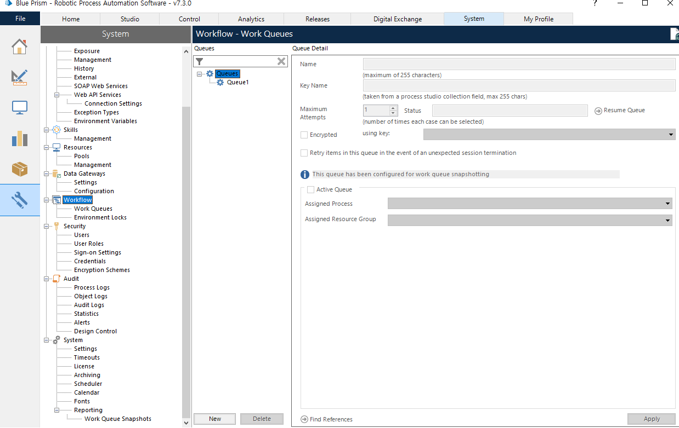
Task: Open the Studio sidebar icon with pencil and ruler
Action: tap(20, 77)
